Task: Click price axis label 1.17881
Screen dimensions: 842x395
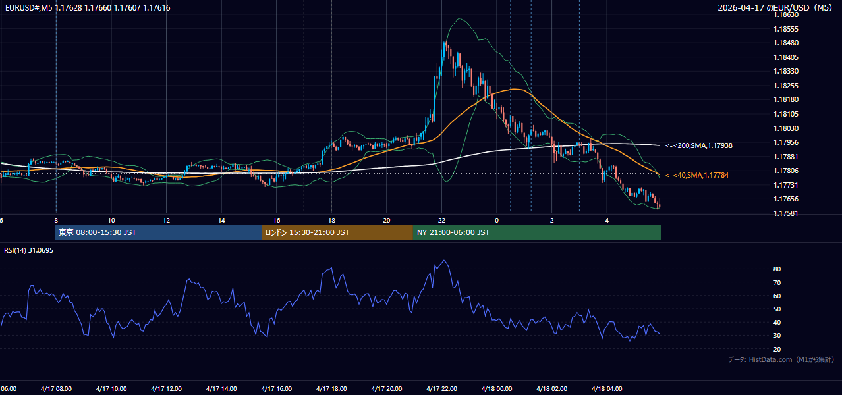Action: coord(786,157)
